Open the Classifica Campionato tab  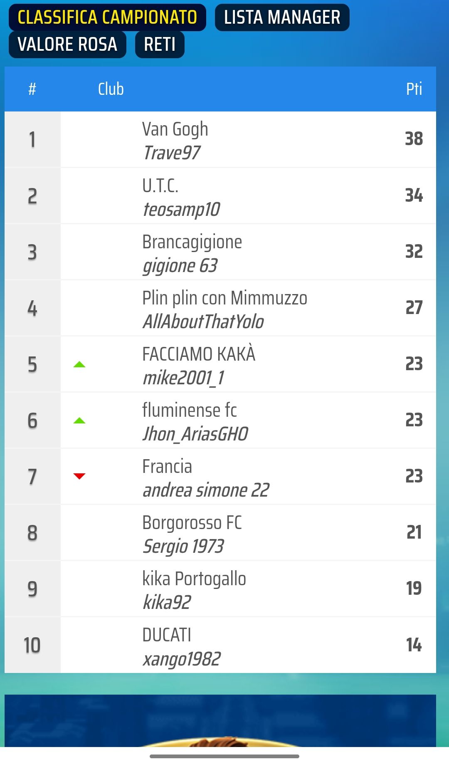[x=107, y=17]
